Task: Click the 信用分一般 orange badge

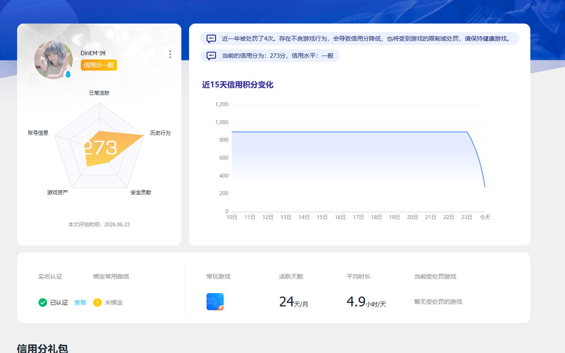Action: (x=99, y=65)
